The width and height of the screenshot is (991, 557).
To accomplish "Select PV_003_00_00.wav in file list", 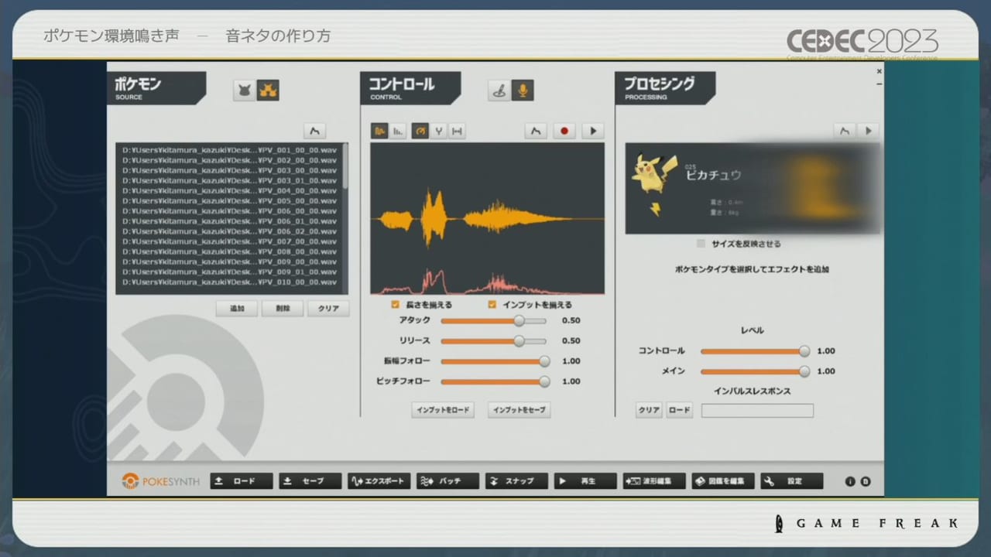I will pos(229,169).
